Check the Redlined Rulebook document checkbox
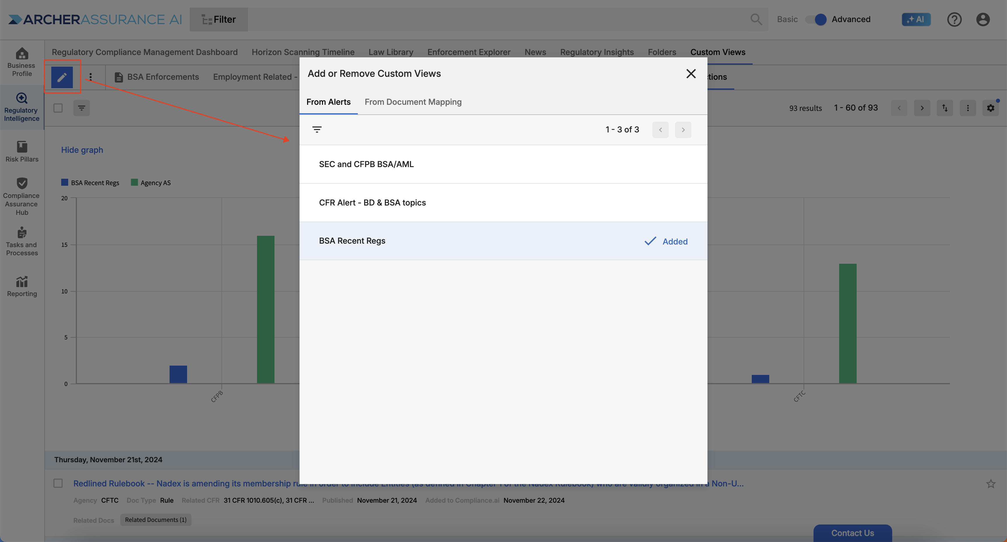 (58, 483)
